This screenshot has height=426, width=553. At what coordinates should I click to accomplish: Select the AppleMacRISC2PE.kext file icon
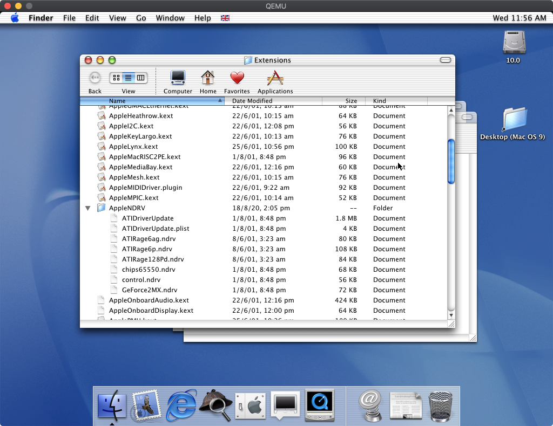point(102,157)
